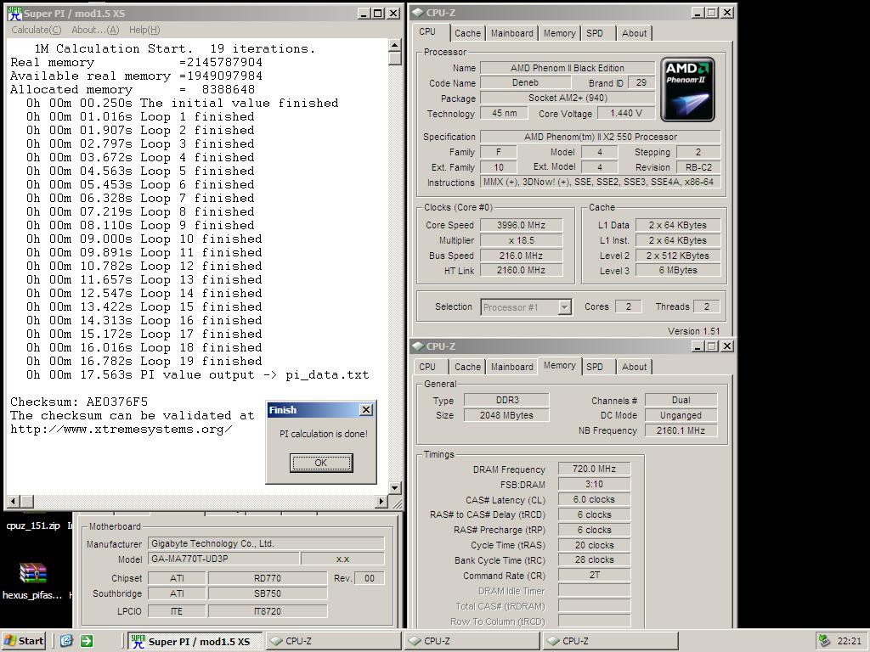
Task: Click the Channels # Dual field
Action: click(x=681, y=401)
